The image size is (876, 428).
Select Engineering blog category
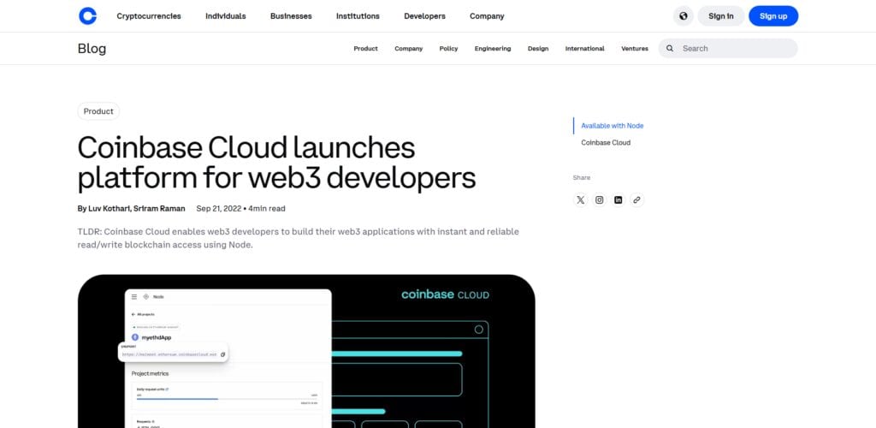point(493,49)
